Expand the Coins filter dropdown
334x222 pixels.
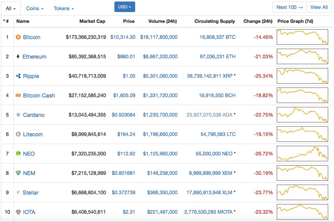[x=35, y=9]
